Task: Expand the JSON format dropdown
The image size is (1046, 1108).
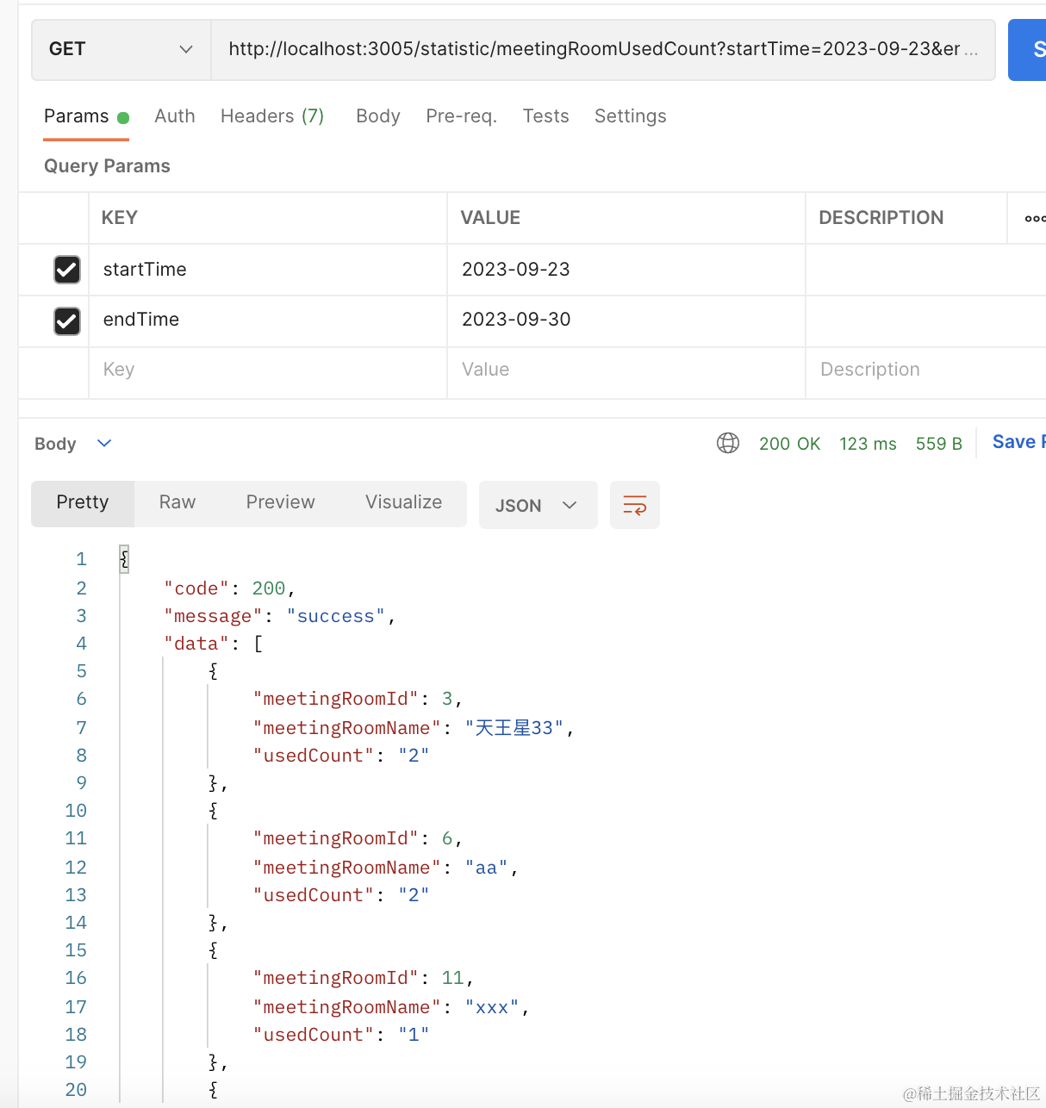Action: point(537,505)
